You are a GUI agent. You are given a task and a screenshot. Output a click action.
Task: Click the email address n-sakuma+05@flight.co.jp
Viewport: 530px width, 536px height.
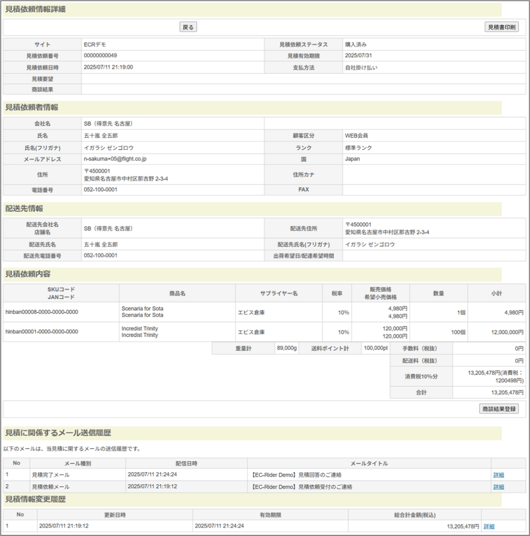coord(115,159)
